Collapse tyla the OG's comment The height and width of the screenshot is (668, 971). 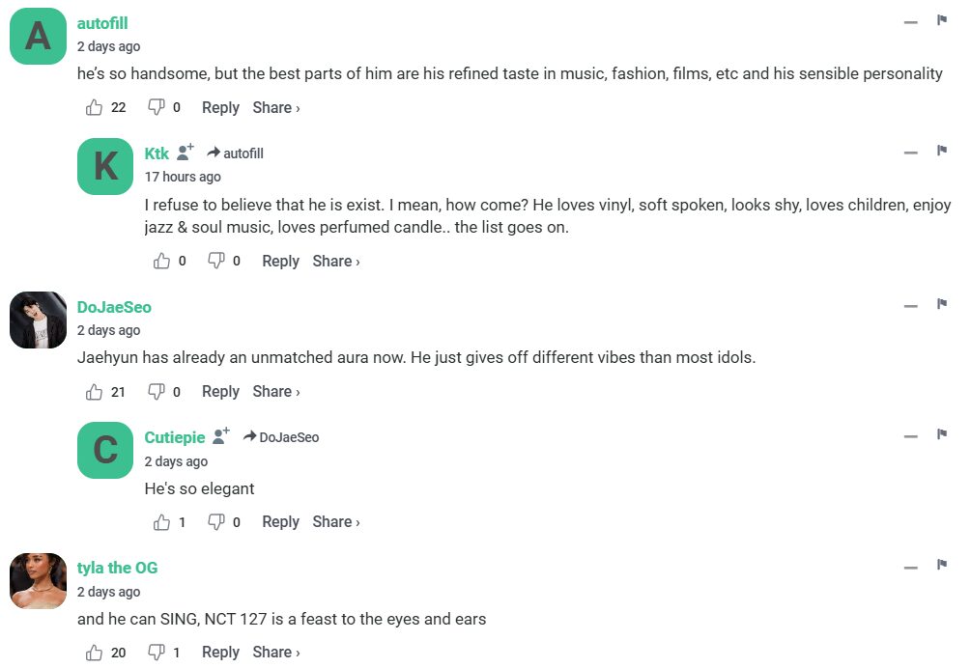coord(910,567)
